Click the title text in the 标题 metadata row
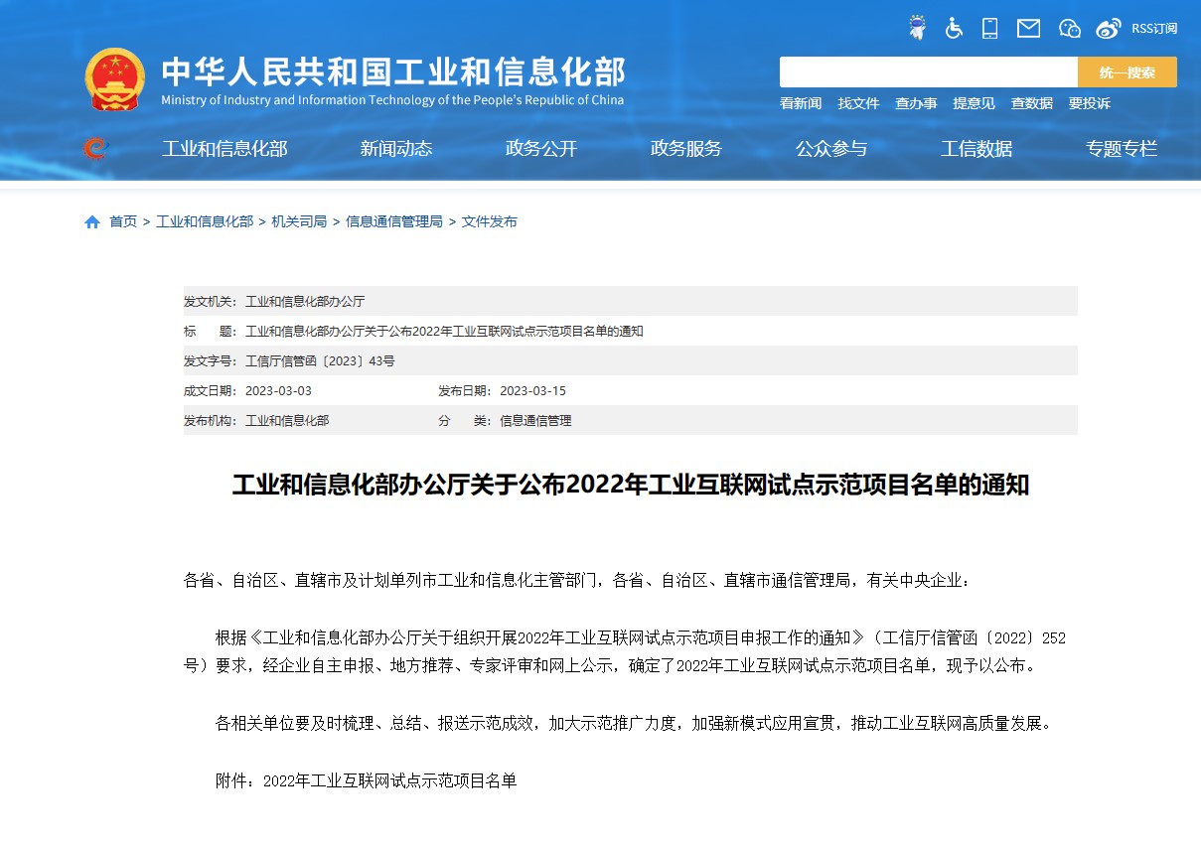Screen dimensions: 1201x846 click(444, 331)
